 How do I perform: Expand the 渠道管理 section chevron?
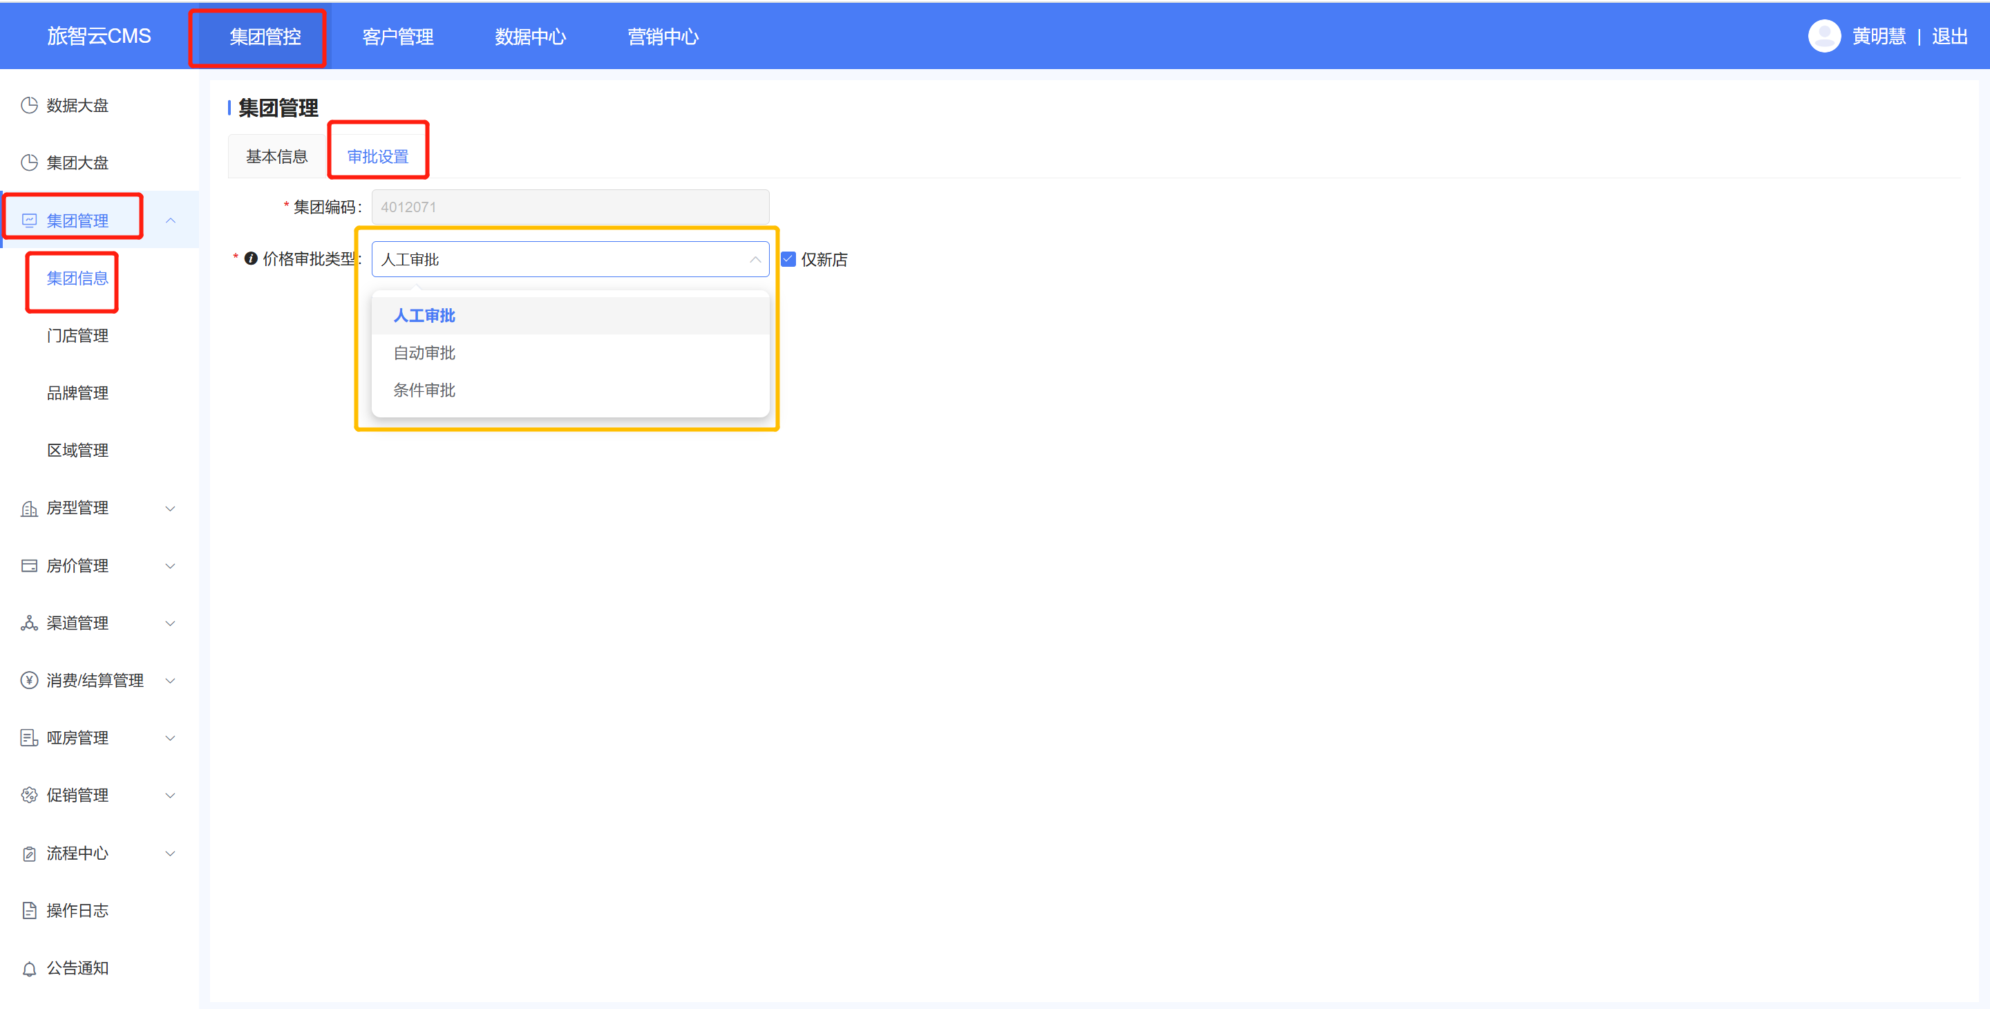171,623
